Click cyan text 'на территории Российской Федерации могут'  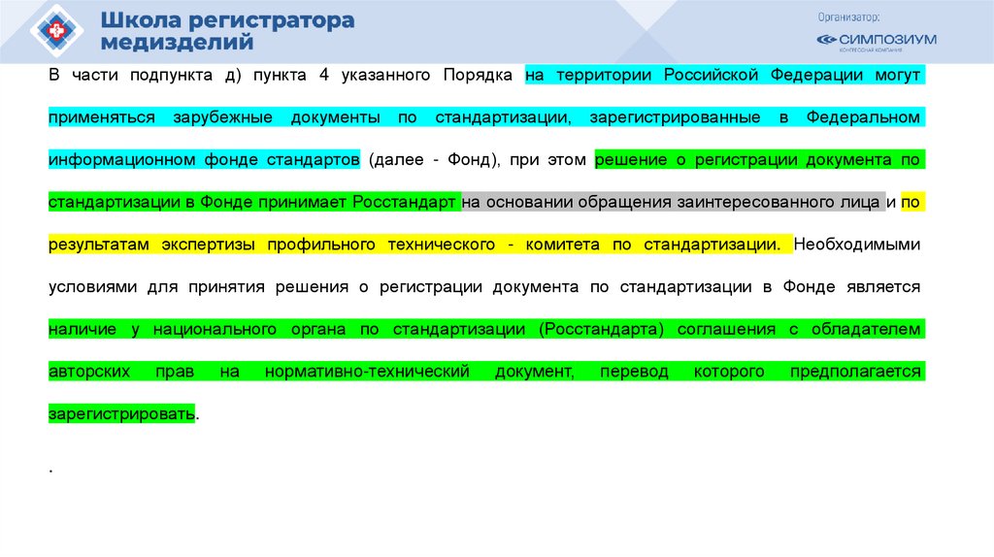[724, 75]
